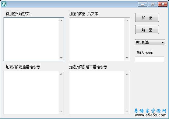Click scroll-down arrow in 加密/解密 后文本 box
The height and width of the screenshot is (119, 169).
[127, 58]
